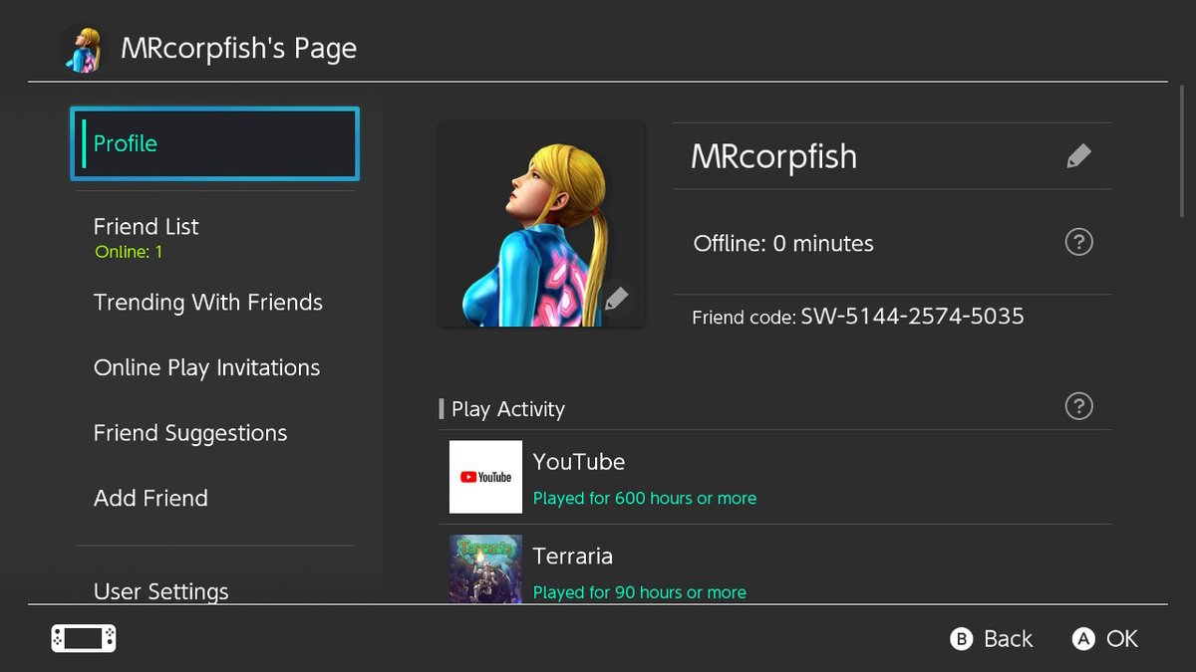1196x672 pixels.
Task: Click the large profile avatar image
Action: [x=542, y=224]
